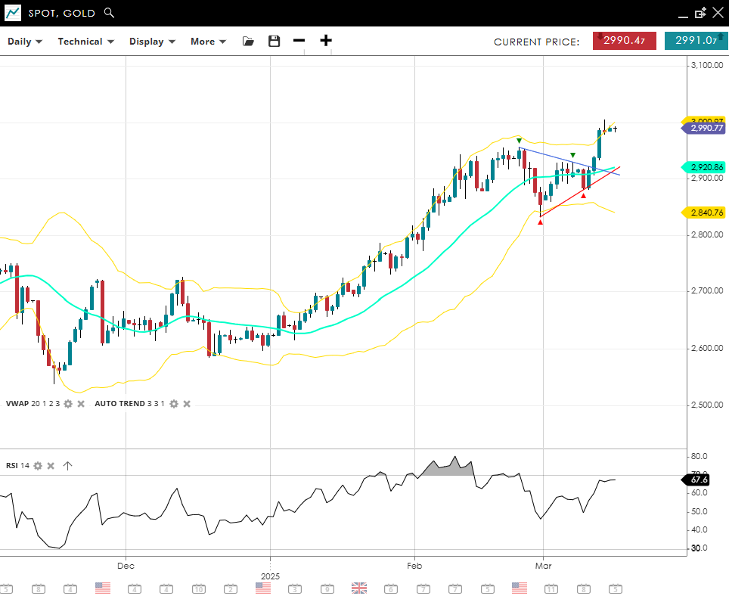This screenshot has width=729, height=596.
Task: Click the red sell price 2990.47
Action: pos(624,41)
